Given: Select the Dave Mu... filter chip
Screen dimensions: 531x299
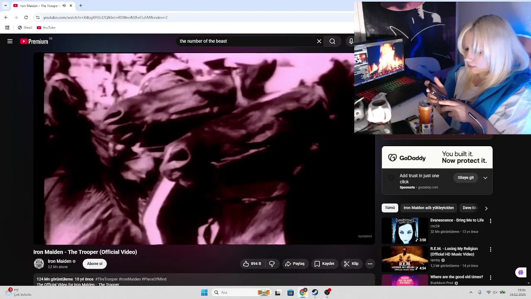Looking at the screenshot, I should click(470, 208).
